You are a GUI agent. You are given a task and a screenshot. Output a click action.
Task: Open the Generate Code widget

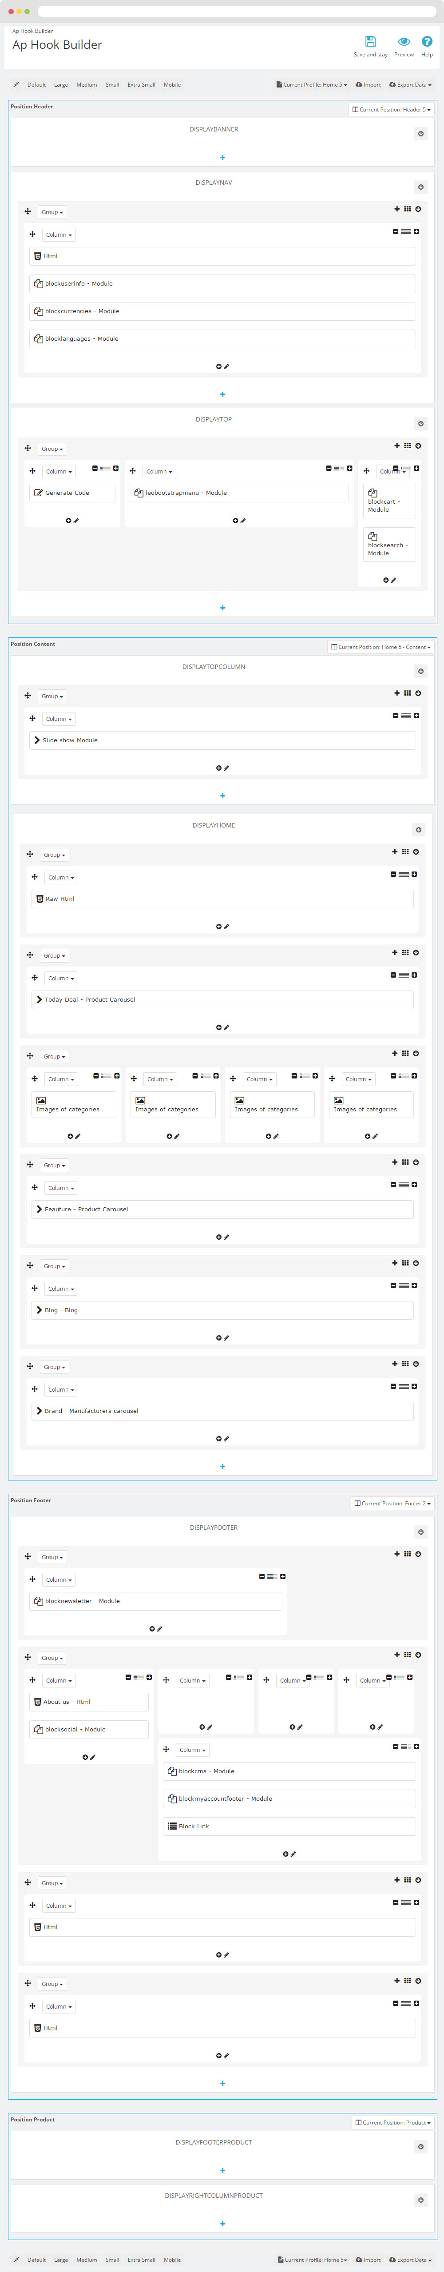pos(72,493)
